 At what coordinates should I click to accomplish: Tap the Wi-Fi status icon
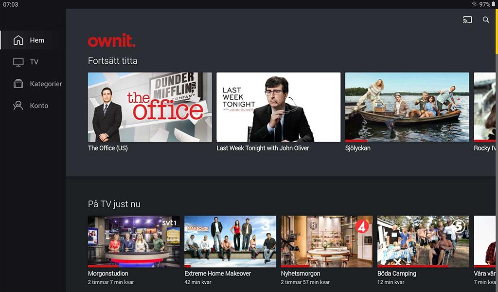pyautogui.click(x=475, y=4)
